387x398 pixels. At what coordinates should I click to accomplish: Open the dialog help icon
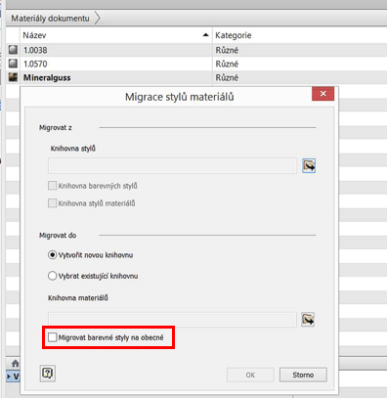pyautogui.click(x=48, y=373)
